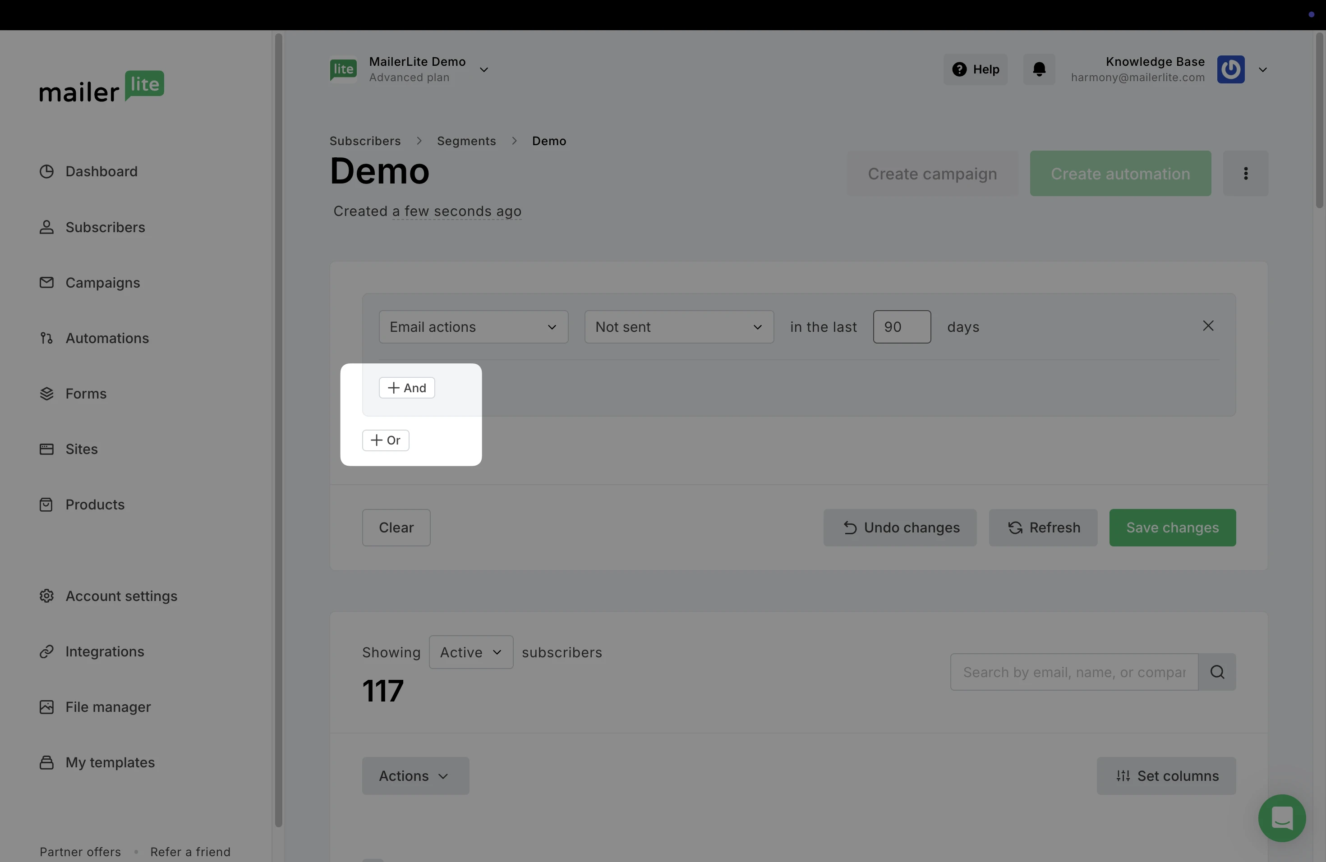Expand the Email actions dropdown
This screenshot has height=862, width=1326.
point(473,327)
